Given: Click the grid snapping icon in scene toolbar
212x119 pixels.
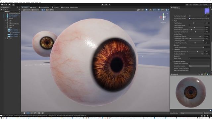Looking at the screenshot, I should click(x=47, y=10).
